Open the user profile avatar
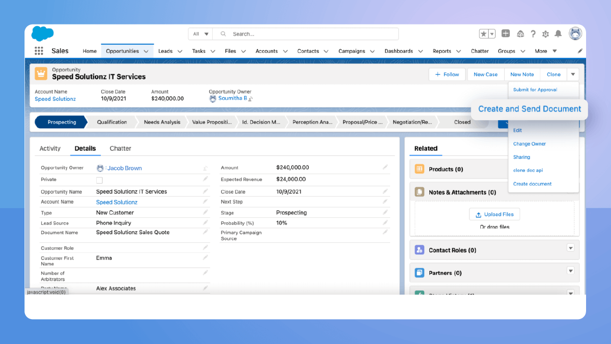 tap(575, 34)
